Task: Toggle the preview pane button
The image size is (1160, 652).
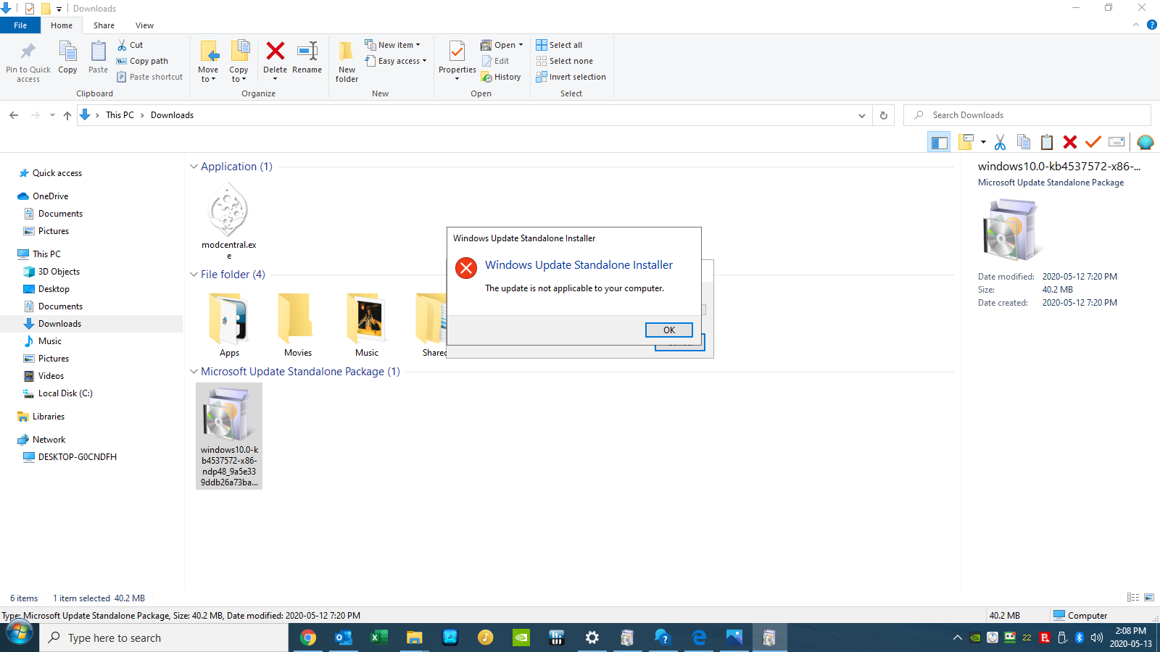Action: tap(939, 142)
